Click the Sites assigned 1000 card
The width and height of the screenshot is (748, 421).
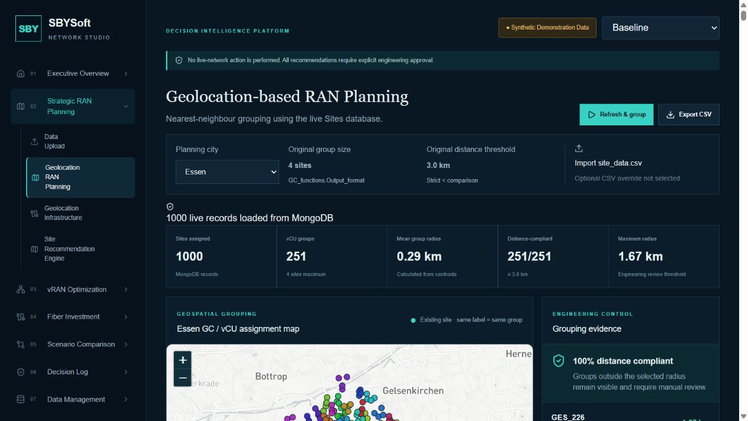coord(222,256)
